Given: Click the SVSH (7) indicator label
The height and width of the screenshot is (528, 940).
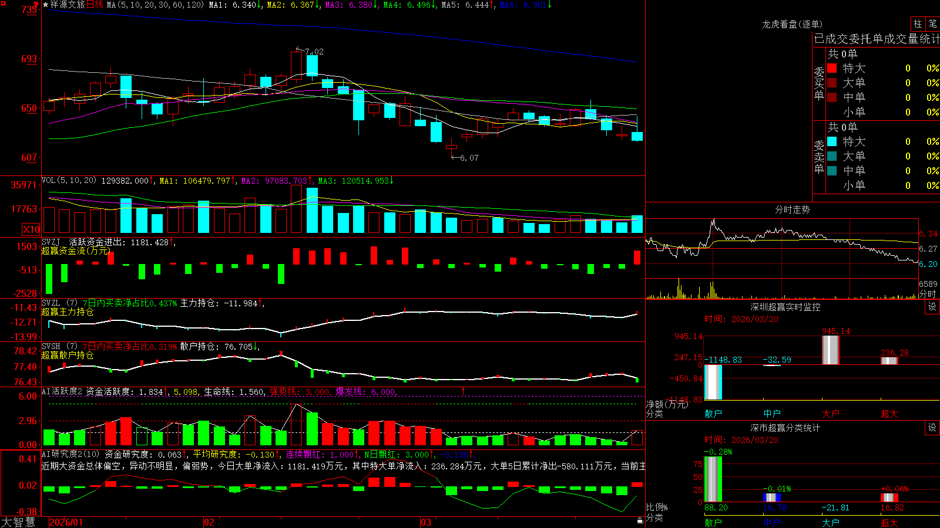Looking at the screenshot, I should tap(59, 346).
